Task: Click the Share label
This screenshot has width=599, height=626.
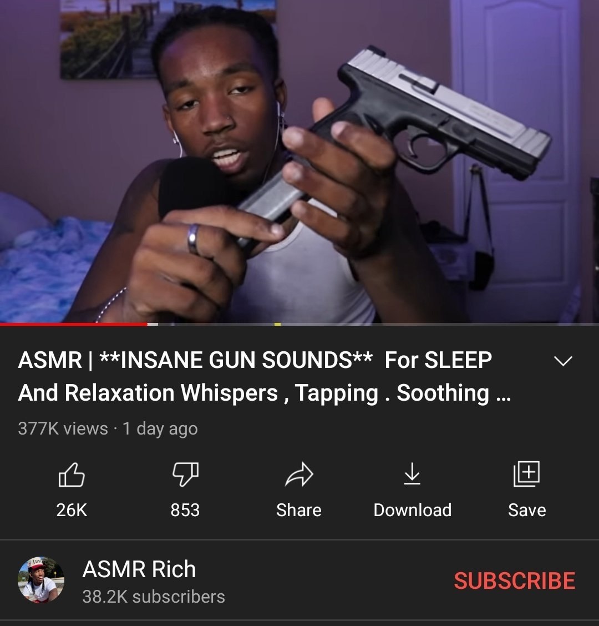Action: point(299,510)
